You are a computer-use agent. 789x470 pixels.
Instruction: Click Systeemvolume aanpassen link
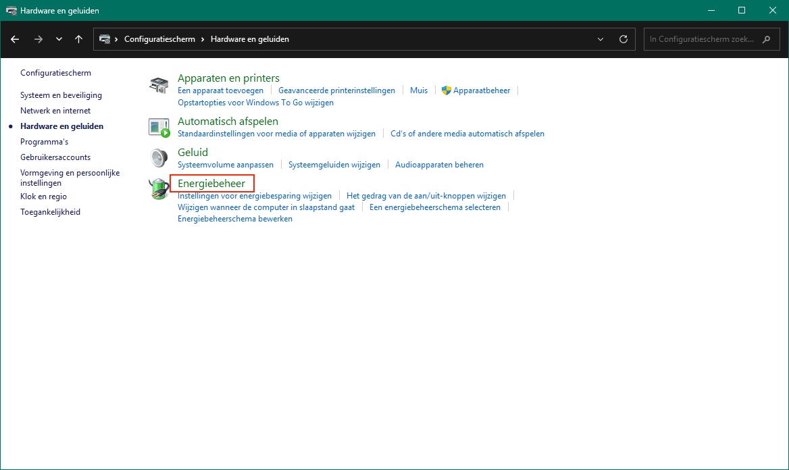coord(226,165)
